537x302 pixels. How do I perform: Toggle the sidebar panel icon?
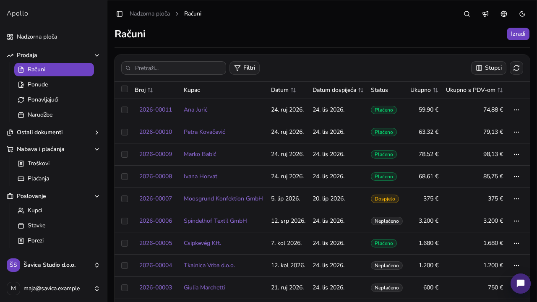(120, 14)
